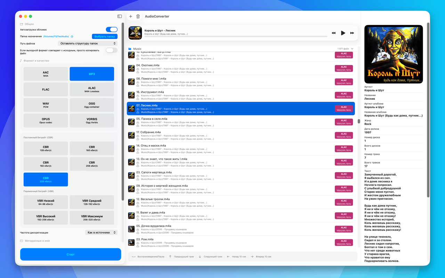
Task: Click the small icon beside destination path
Action: [72, 36]
